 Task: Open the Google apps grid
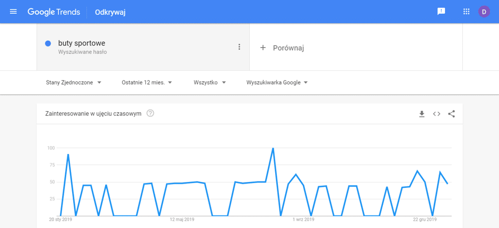[x=467, y=12]
